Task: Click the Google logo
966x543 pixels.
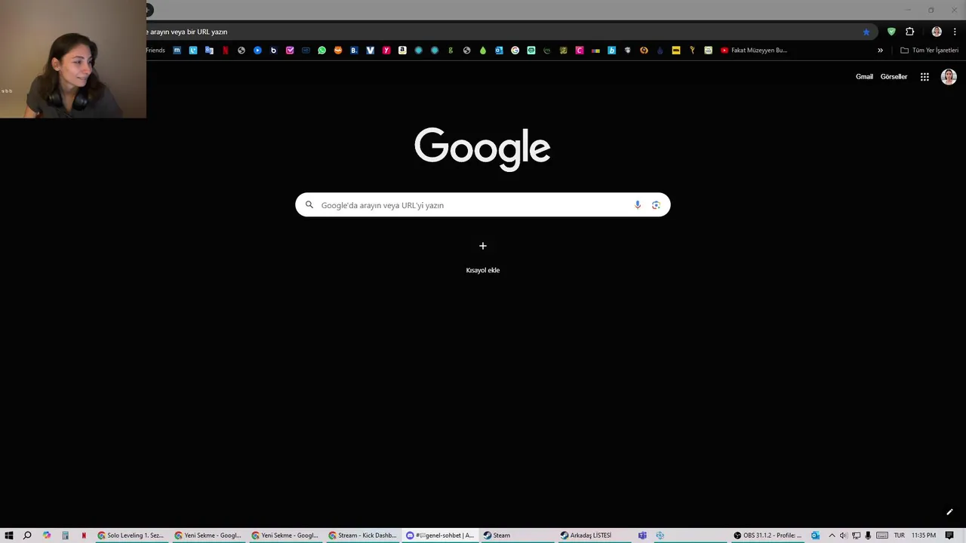Action: pyautogui.click(x=482, y=149)
